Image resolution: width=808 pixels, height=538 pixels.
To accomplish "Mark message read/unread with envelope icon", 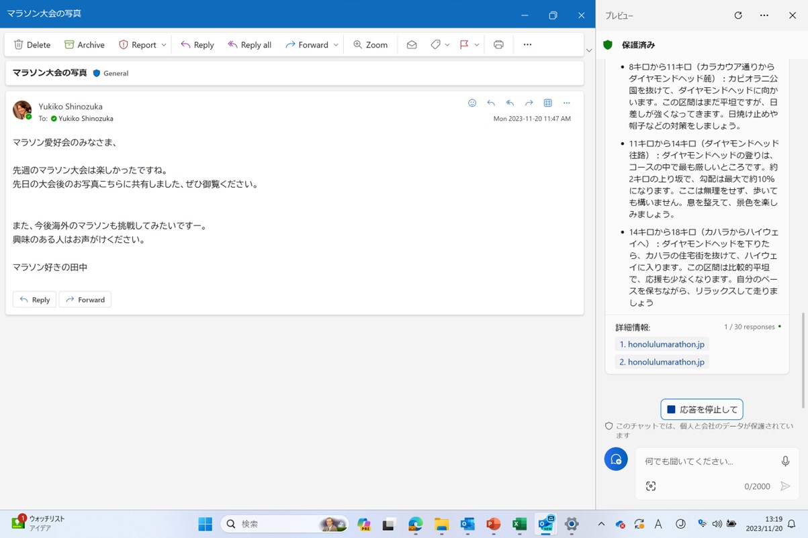I will click(x=412, y=45).
